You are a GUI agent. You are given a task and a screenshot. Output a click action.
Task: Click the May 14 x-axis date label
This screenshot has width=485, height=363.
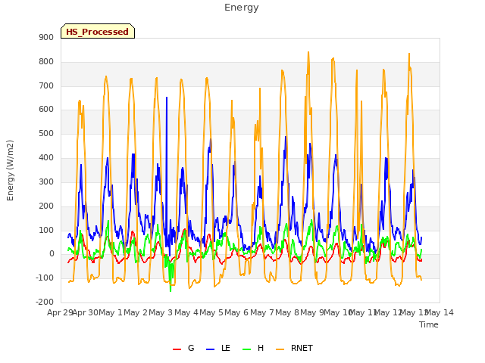pos(440,312)
